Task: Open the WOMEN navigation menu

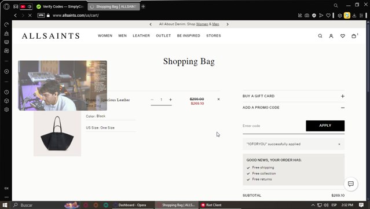Action: [105, 36]
